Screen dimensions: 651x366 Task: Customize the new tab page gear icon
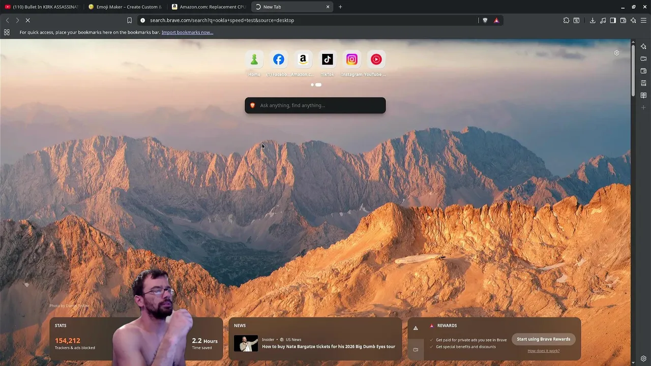pos(616,53)
